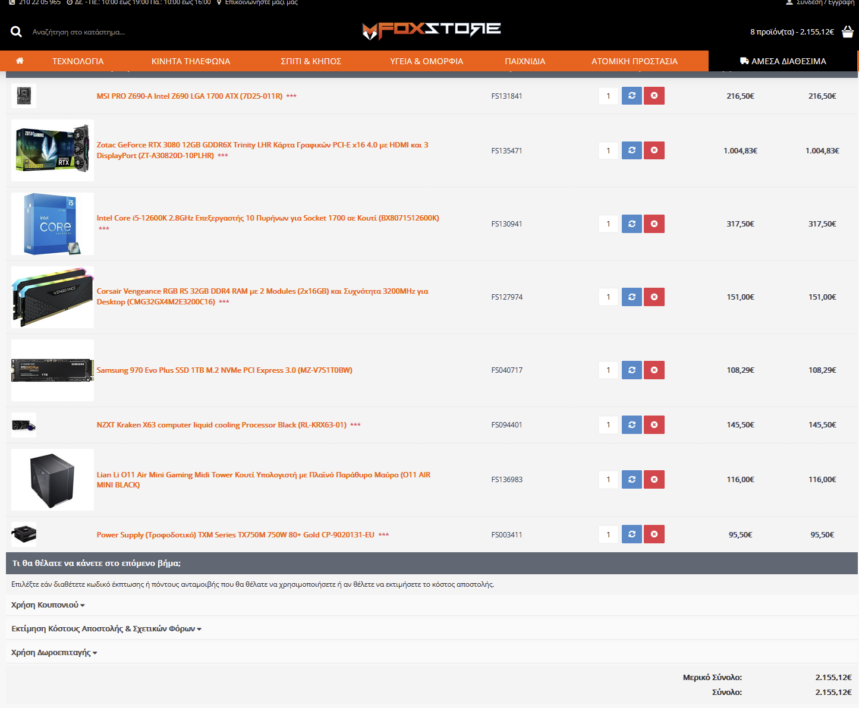Click quantity field for NZXT Kraken X63

pyautogui.click(x=608, y=424)
